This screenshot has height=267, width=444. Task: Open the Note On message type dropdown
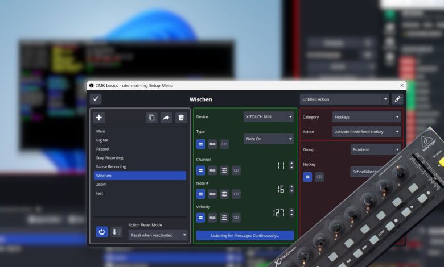(269, 139)
